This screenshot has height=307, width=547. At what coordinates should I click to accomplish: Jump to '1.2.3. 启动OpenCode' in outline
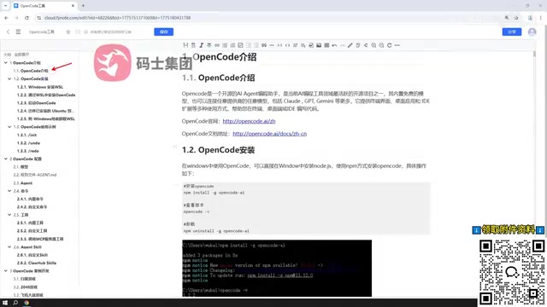pos(36,102)
